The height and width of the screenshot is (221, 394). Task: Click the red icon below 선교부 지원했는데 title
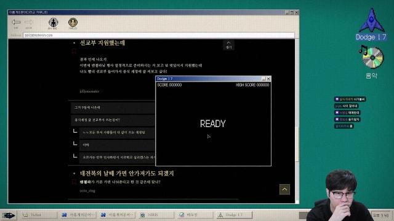(74, 52)
